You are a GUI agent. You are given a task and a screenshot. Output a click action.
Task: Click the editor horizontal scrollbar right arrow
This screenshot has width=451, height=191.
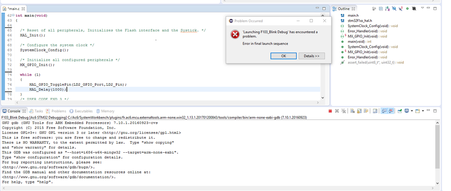coord(318,103)
